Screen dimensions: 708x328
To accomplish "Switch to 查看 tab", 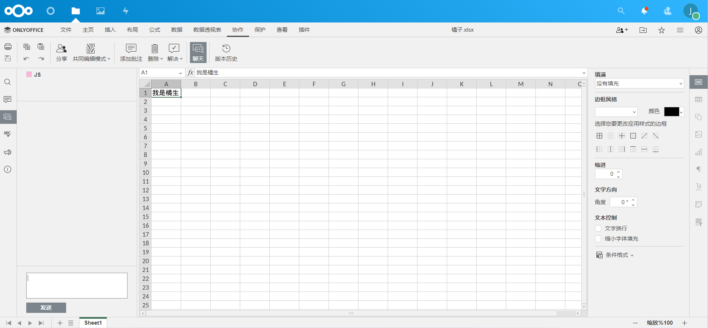I will pyautogui.click(x=282, y=30).
